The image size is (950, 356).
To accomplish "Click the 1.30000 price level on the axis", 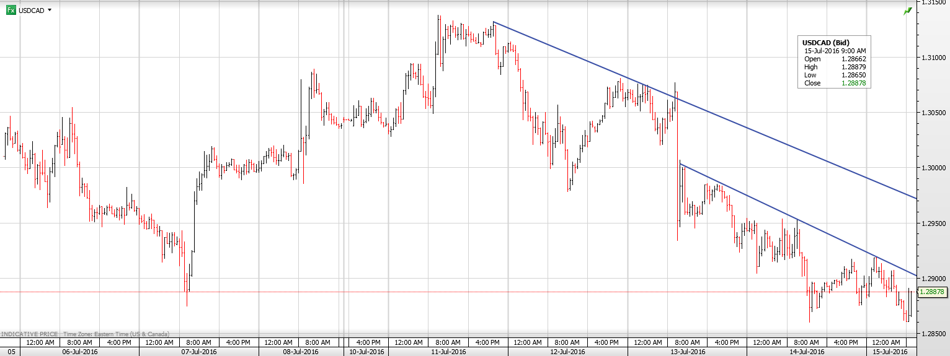I will click(x=933, y=168).
